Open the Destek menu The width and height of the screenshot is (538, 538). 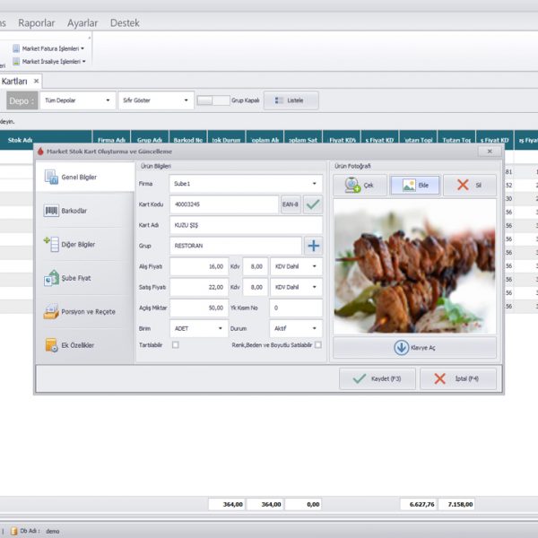point(125,23)
